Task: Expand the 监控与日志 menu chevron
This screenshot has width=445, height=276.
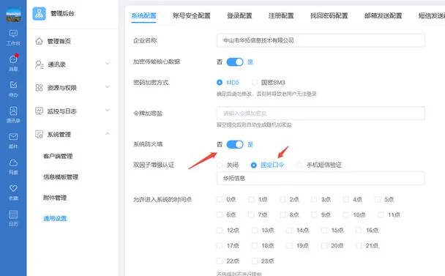Action: (108, 110)
